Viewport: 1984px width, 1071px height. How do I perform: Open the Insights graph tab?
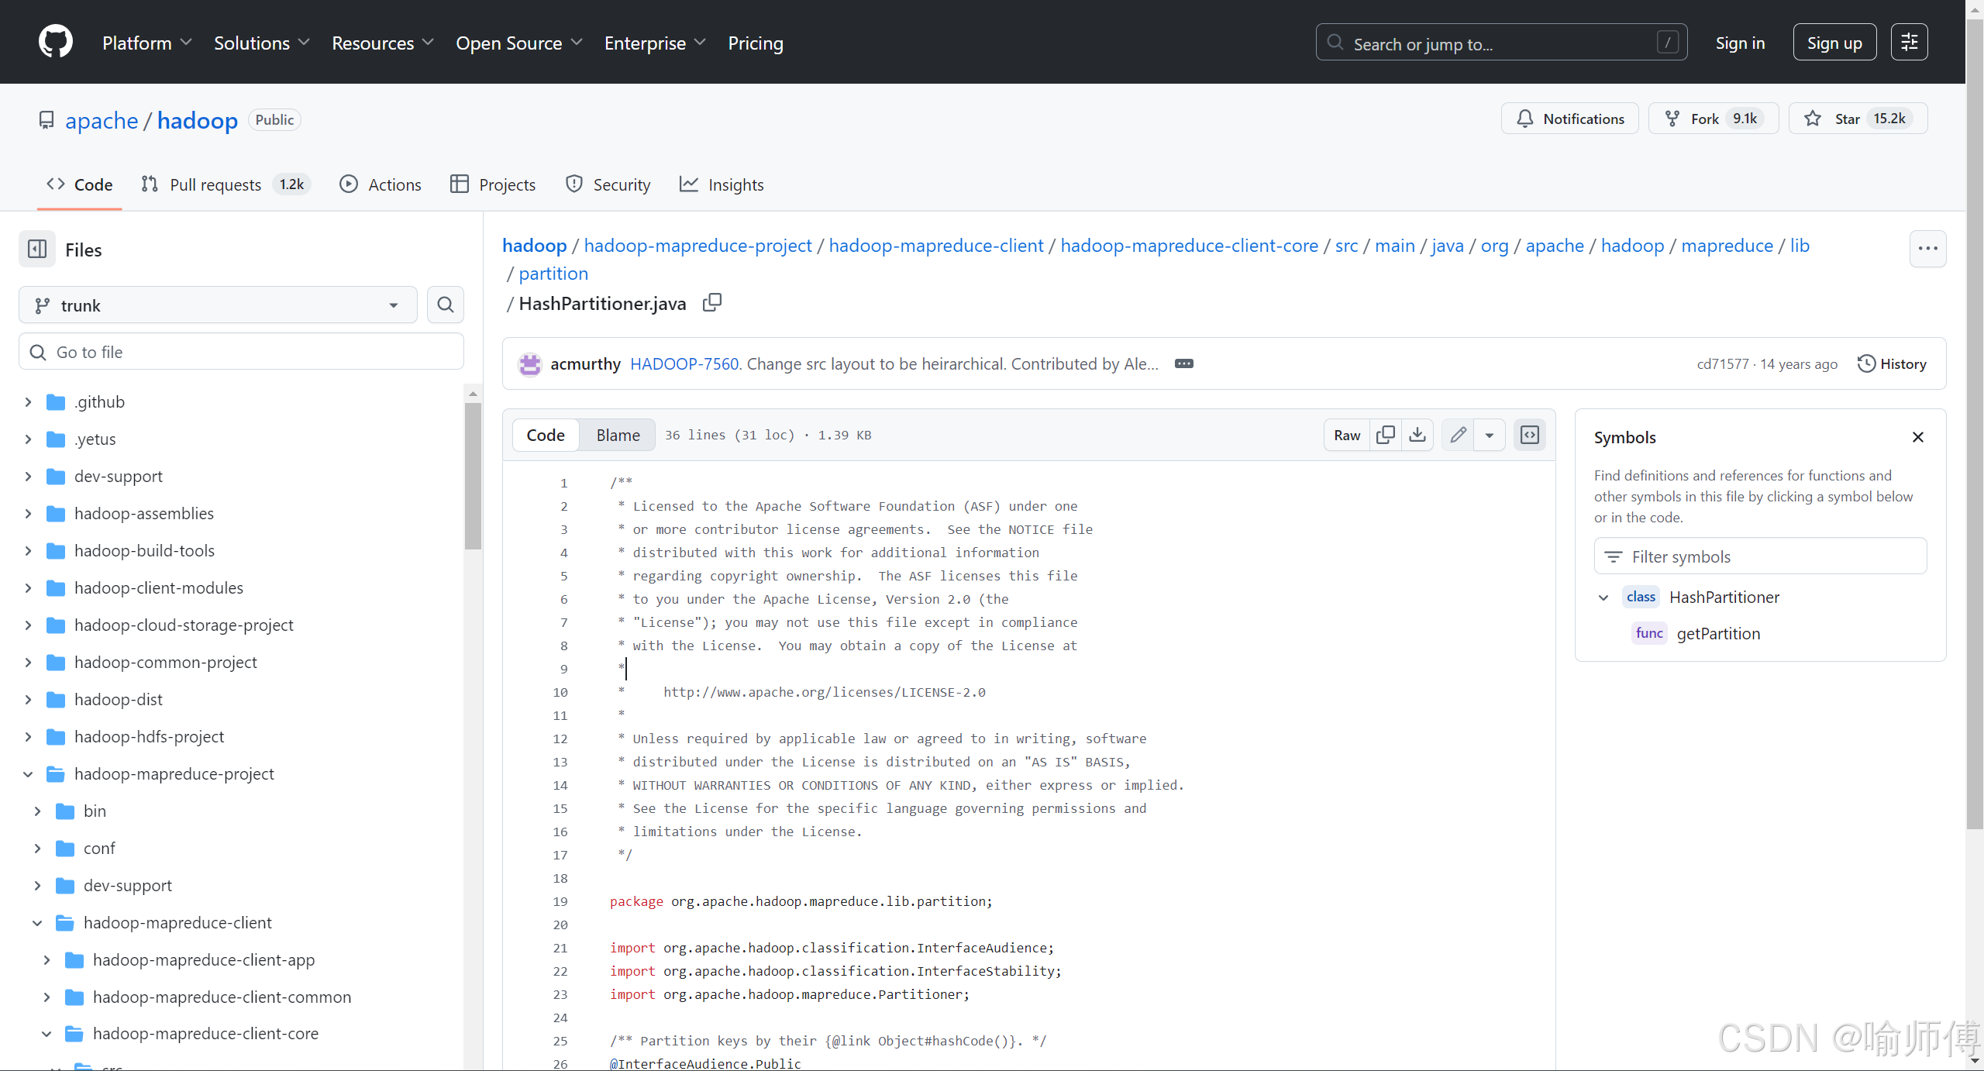[721, 184]
